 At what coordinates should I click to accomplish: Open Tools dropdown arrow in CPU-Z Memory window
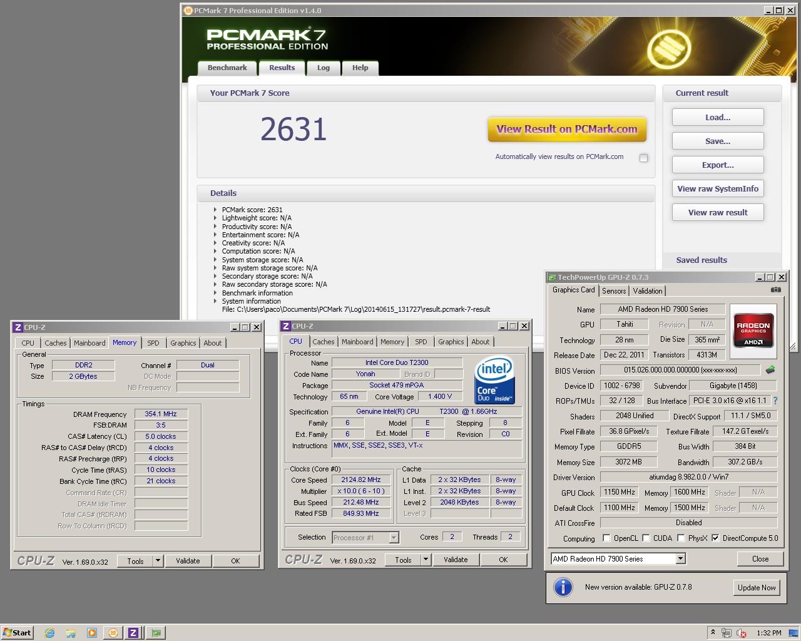pyautogui.click(x=158, y=561)
